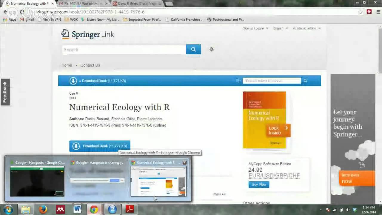Launch Firefox from the taskbar

point(43,210)
